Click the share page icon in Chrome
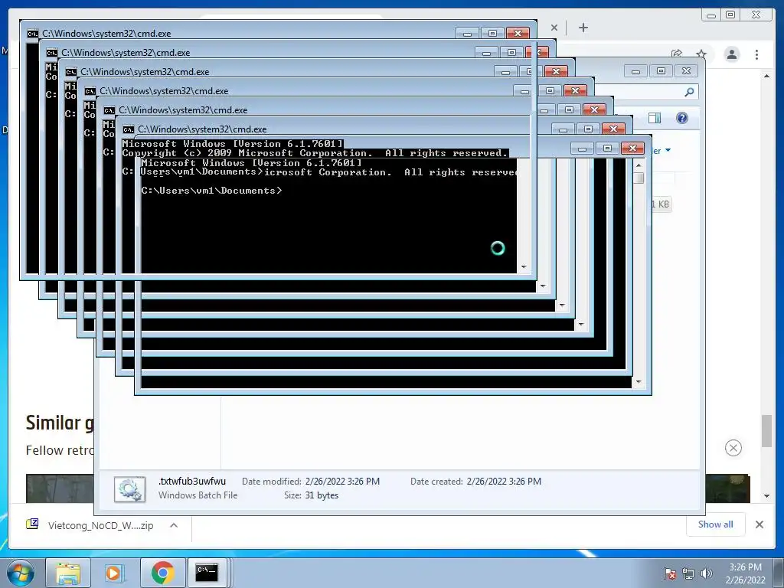 (x=677, y=54)
